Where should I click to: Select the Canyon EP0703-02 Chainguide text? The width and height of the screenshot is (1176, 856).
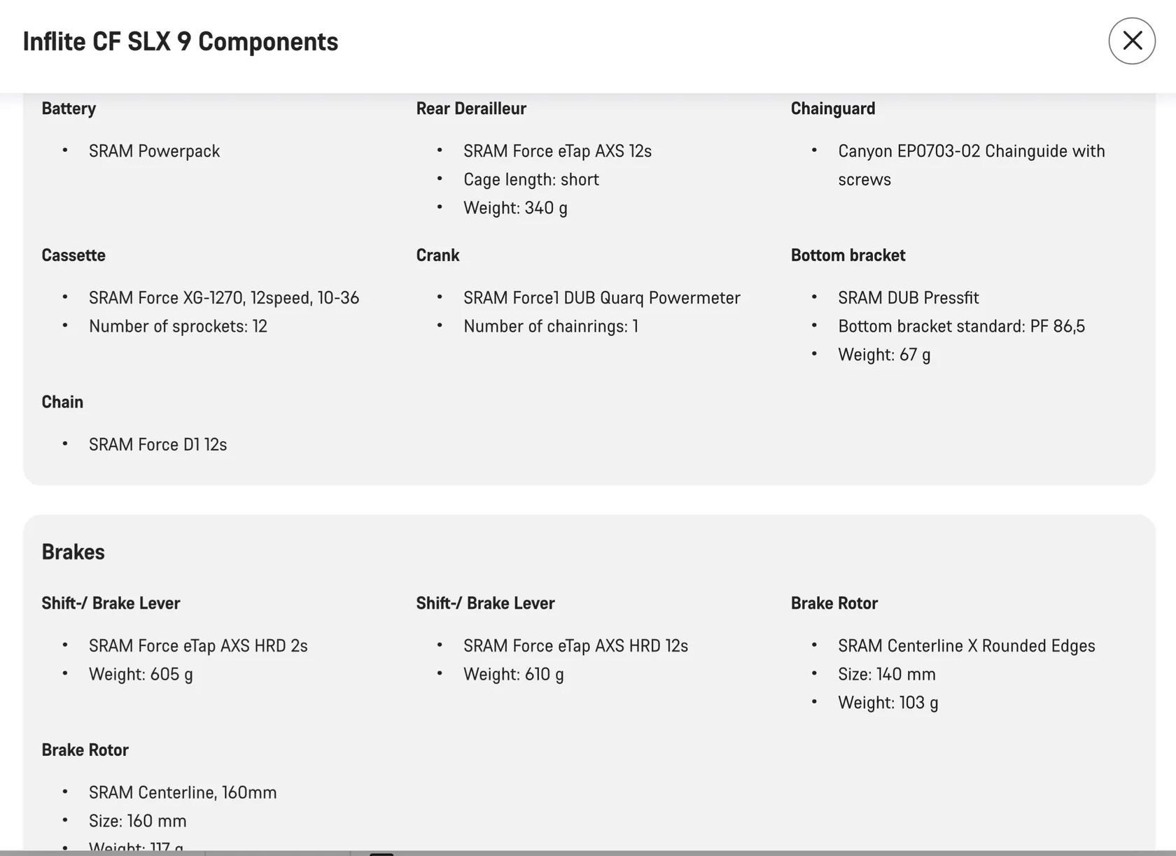(x=971, y=152)
